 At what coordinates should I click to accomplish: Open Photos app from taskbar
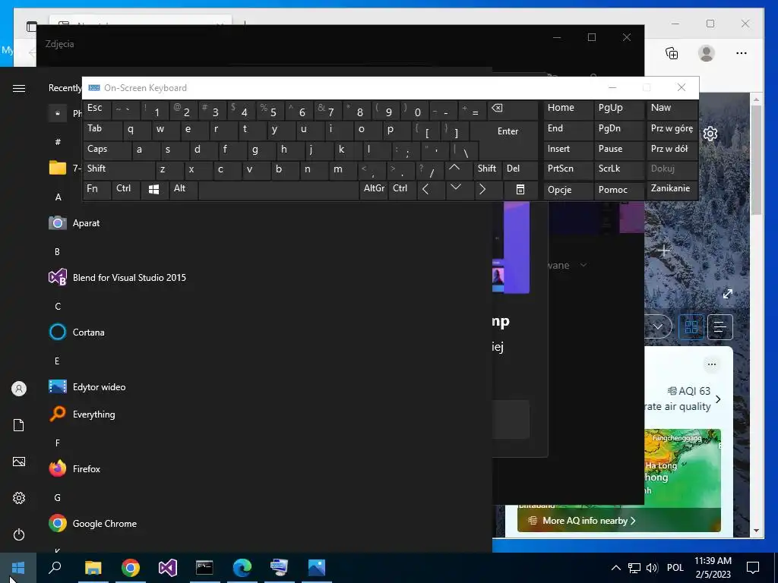pyautogui.click(x=317, y=568)
